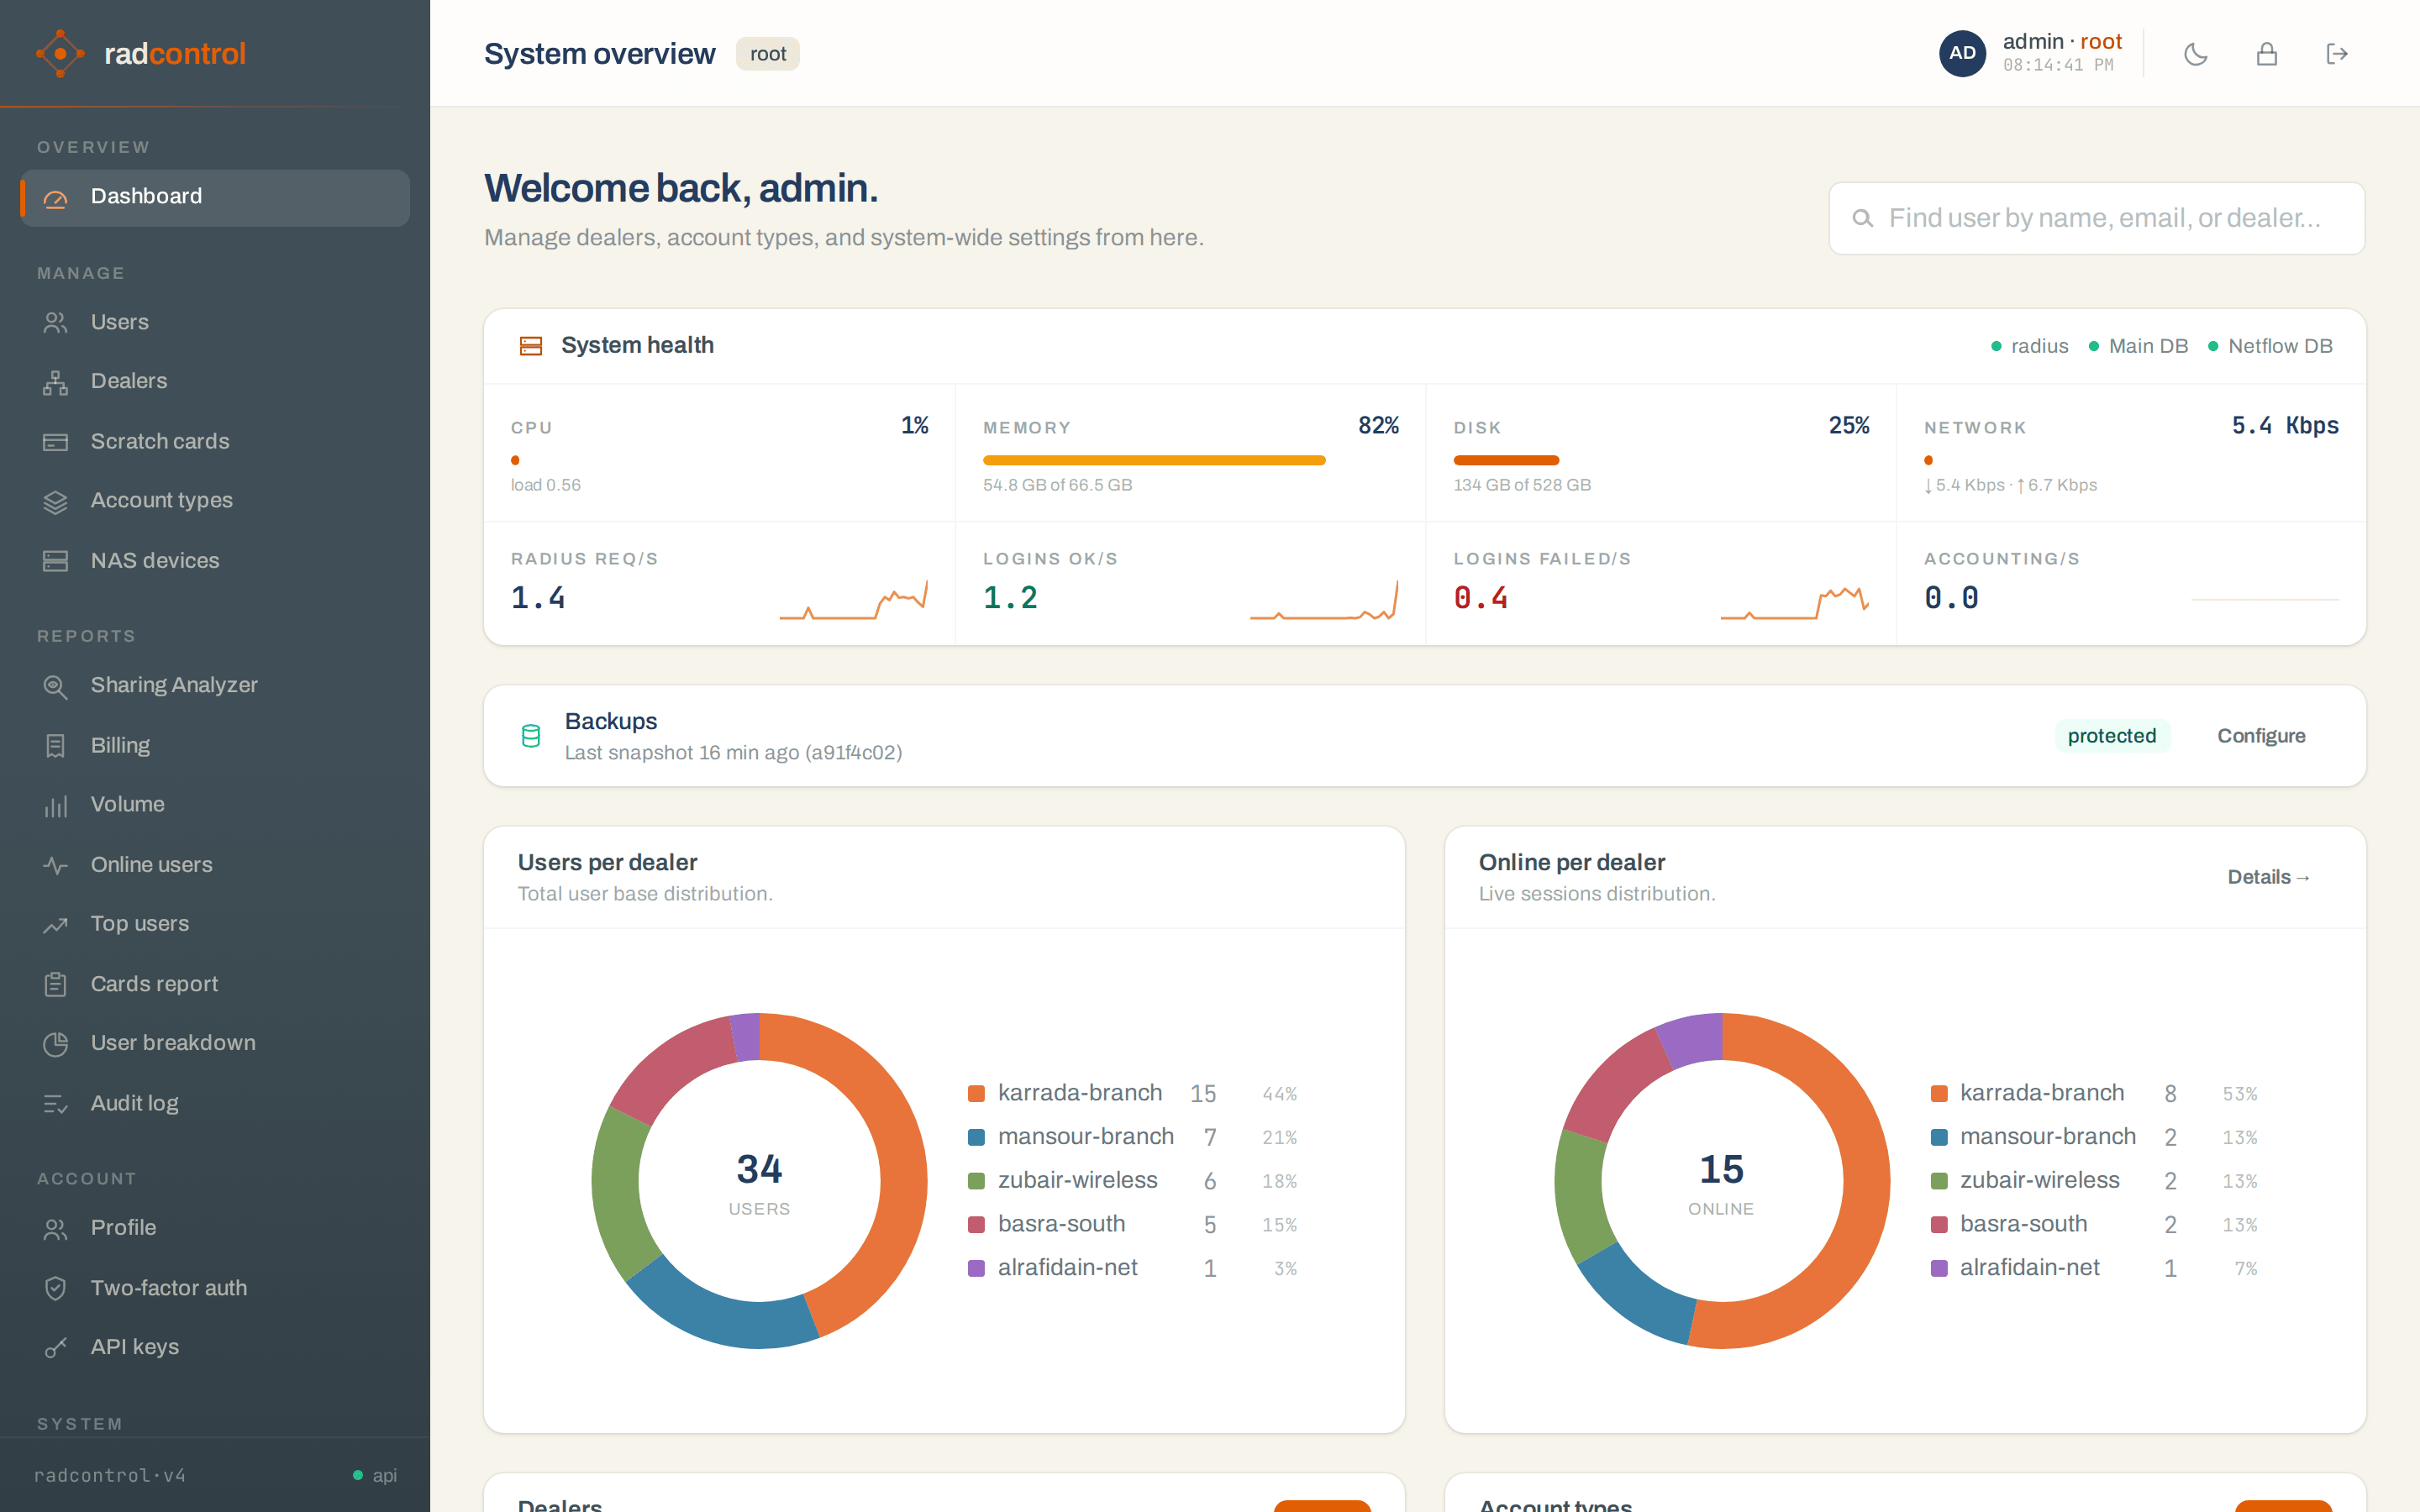Click the Users per dealer donut chart center
This screenshot has height=1512, width=2420.
coord(759,1181)
